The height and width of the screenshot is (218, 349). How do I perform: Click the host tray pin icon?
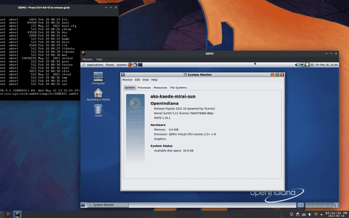point(291,214)
